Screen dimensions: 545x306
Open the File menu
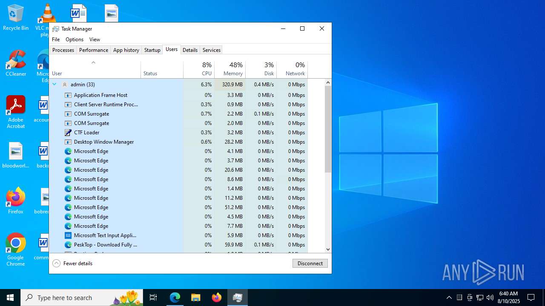[56, 40]
